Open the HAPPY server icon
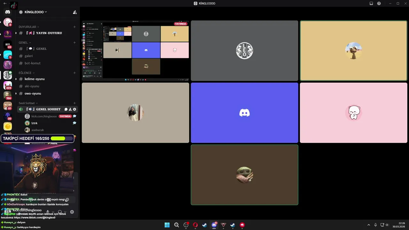 coord(8,55)
